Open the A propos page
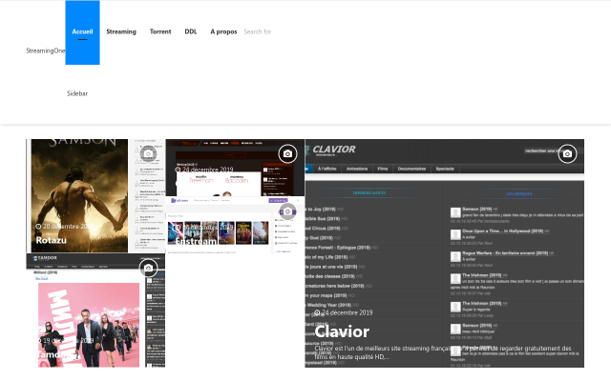 click(223, 31)
